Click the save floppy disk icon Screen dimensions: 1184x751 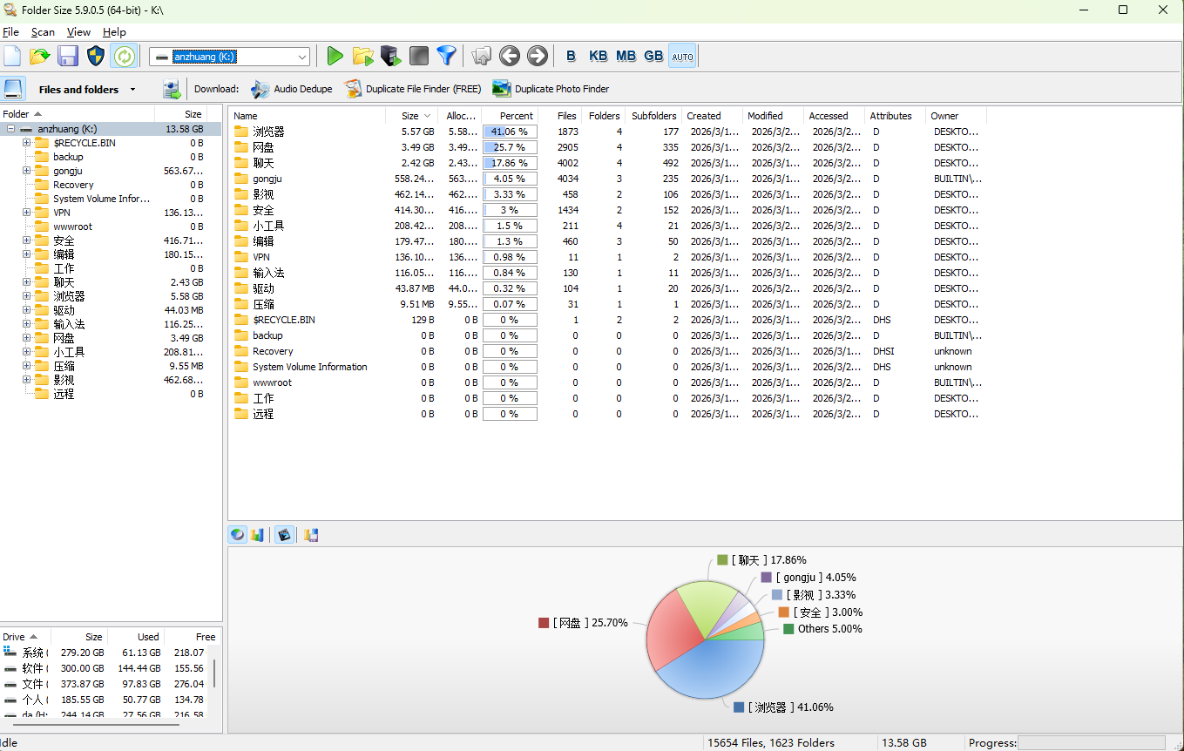click(x=68, y=57)
